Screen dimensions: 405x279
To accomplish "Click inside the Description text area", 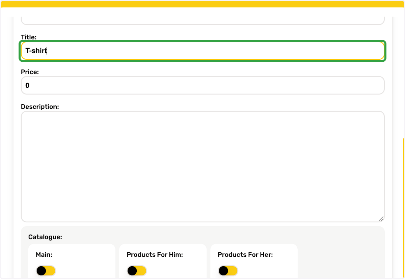I will [x=202, y=167].
